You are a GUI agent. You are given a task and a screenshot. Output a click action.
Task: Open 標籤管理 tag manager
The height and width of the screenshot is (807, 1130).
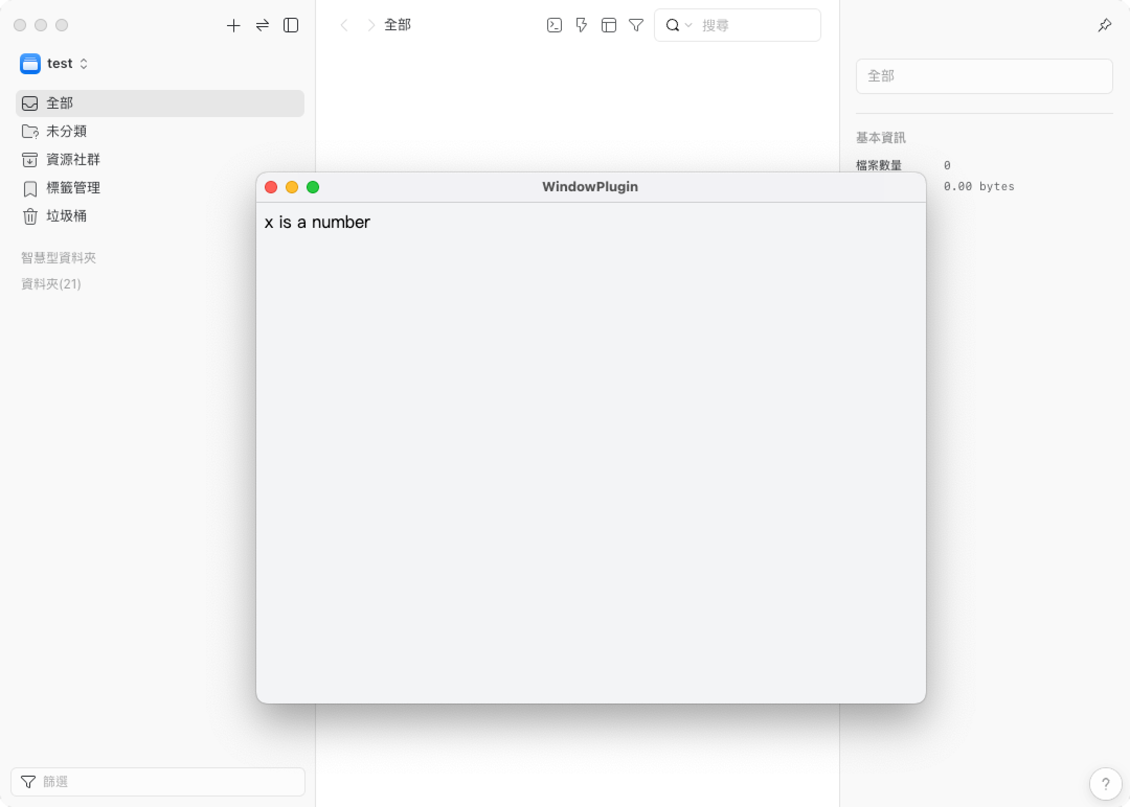pyautogui.click(x=73, y=188)
